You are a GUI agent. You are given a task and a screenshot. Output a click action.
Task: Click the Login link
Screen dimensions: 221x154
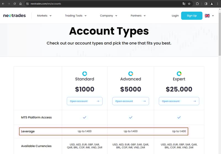[x=175, y=16]
